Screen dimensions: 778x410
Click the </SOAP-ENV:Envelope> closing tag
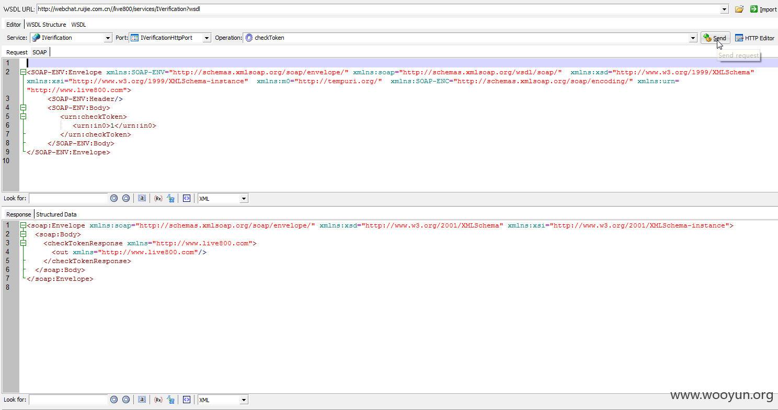tap(68, 152)
